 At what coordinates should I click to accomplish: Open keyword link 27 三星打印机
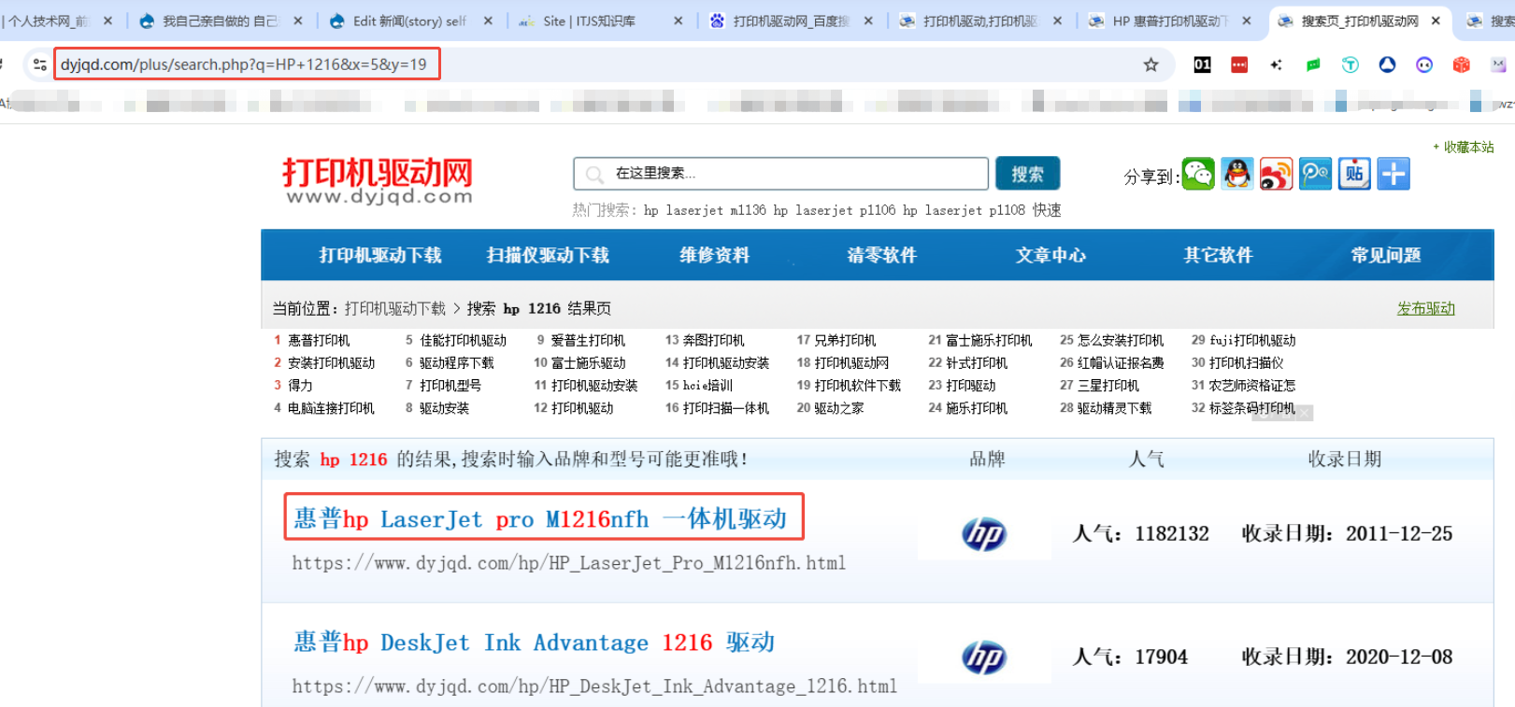tap(1108, 386)
